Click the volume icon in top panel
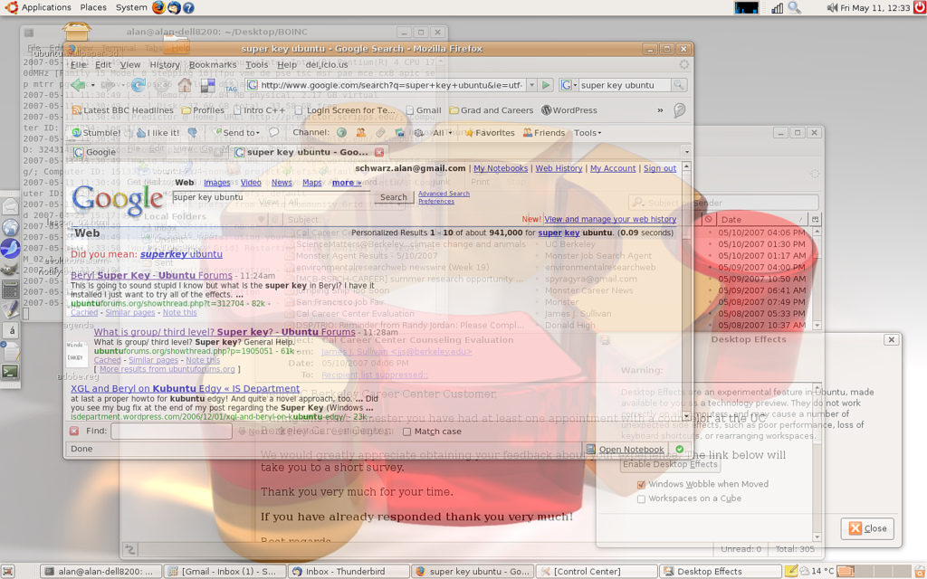This screenshot has height=579, width=927. 833,7
